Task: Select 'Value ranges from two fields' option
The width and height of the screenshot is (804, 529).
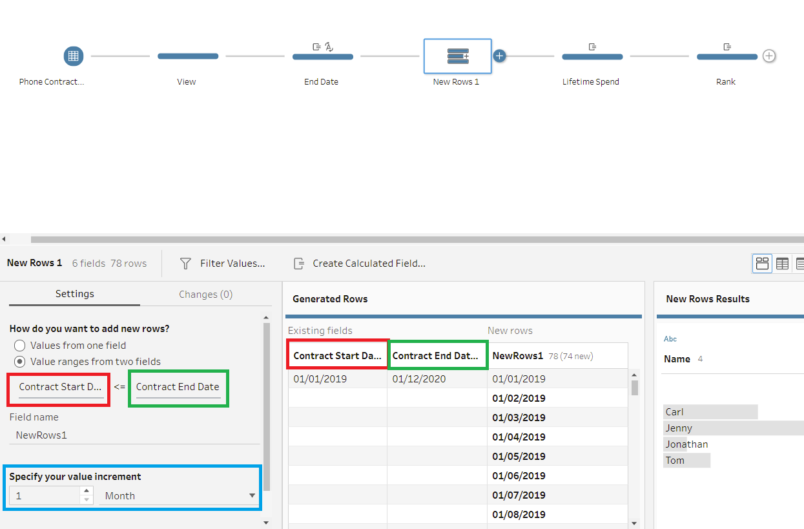Action: pyautogui.click(x=20, y=362)
